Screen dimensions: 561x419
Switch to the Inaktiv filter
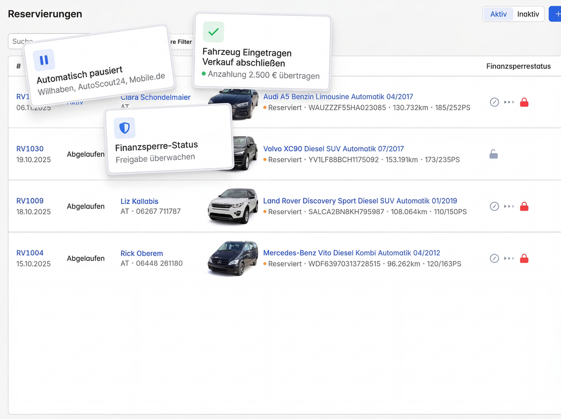[528, 14]
